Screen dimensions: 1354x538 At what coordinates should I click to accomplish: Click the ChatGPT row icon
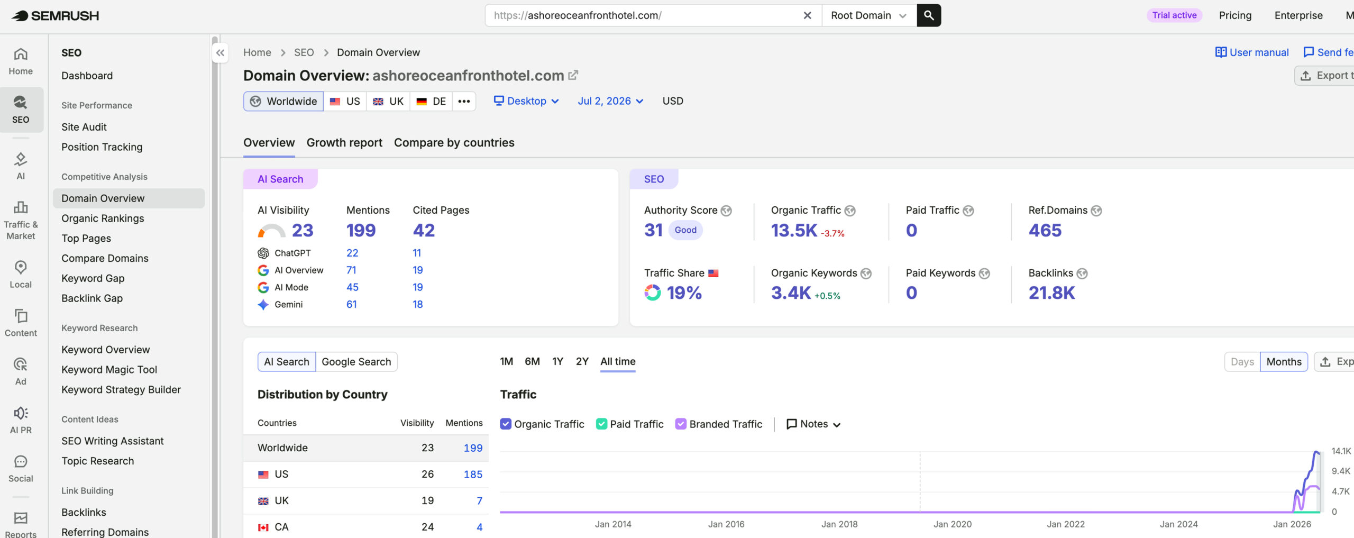tap(263, 253)
